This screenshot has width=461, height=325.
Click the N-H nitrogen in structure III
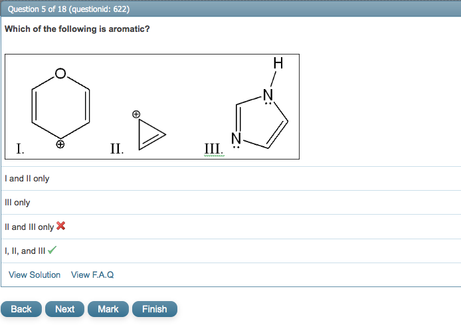point(268,94)
